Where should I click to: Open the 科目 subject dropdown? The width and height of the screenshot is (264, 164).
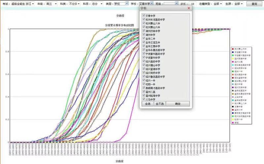tap(97, 4)
